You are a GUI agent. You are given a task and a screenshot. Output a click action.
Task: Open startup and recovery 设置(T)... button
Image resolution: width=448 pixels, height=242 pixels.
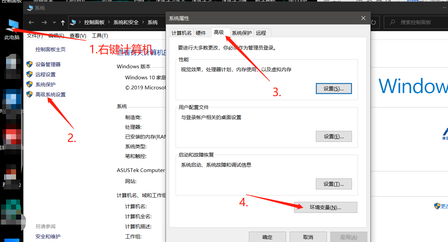(334, 184)
